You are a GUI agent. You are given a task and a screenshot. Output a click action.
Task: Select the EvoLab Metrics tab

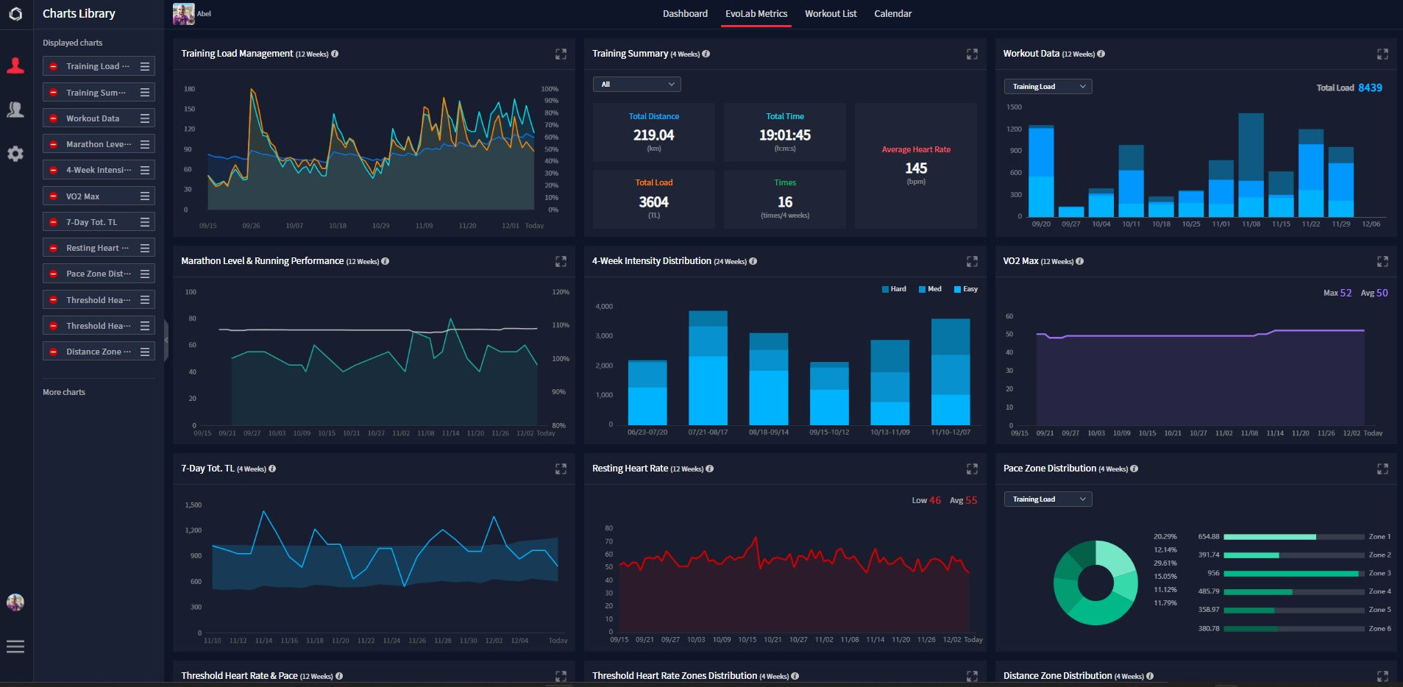(x=756, y=14)
